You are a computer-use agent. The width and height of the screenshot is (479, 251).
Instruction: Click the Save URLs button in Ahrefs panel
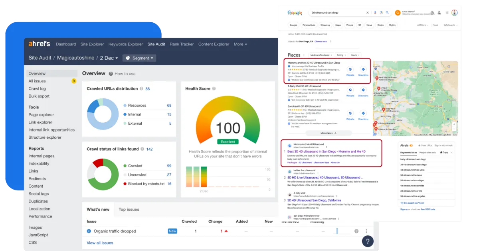(424, 146)
